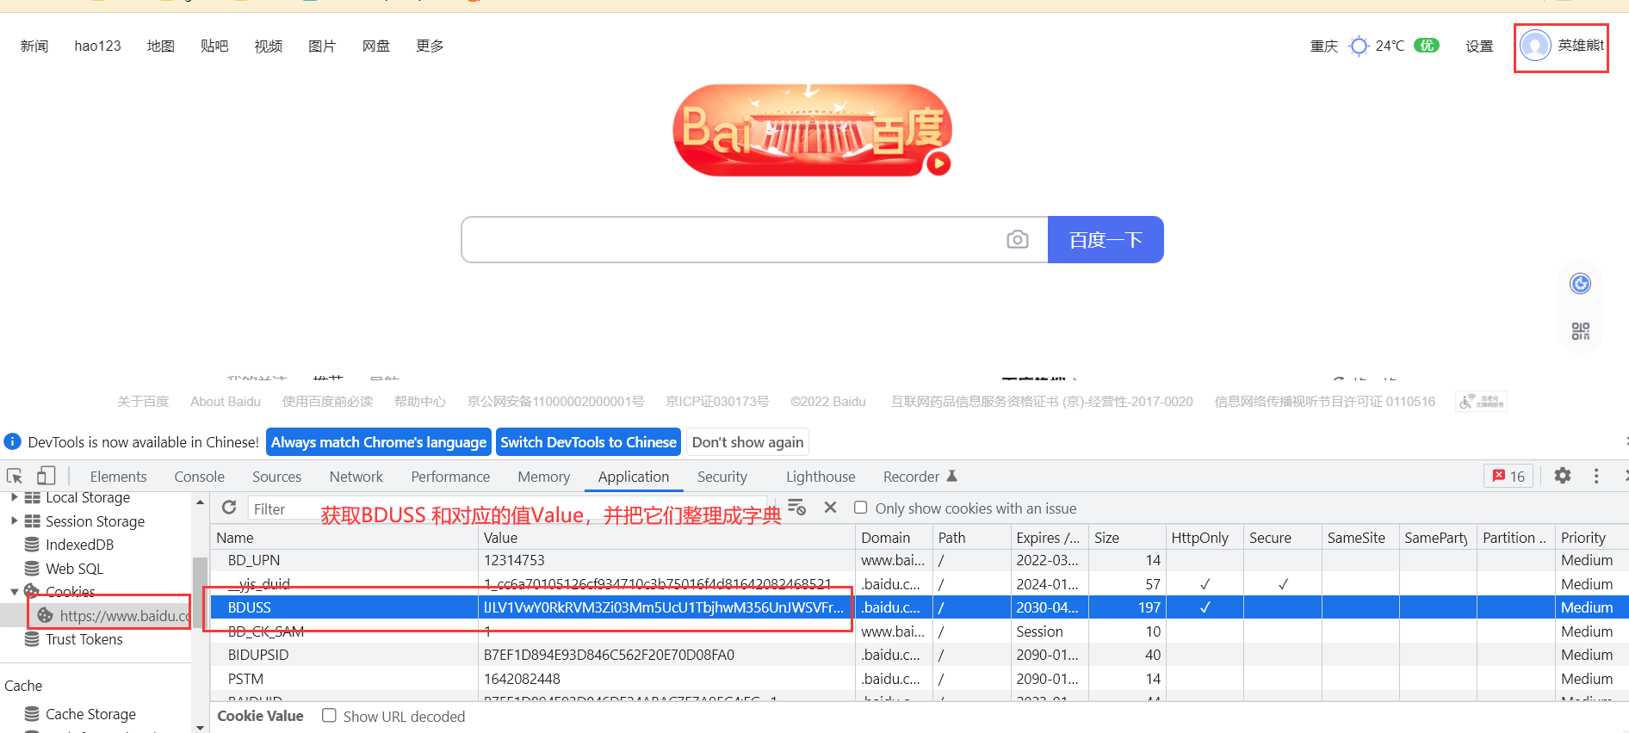Sort cookies by Name column header
This screenshot has height=733, width=1629.
(344, 538)
